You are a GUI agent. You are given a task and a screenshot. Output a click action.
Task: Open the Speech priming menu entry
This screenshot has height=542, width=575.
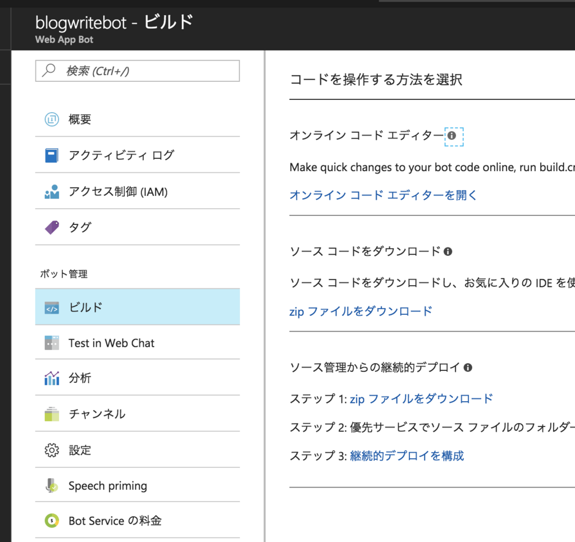pyautogui.click(x=138, y=485)
